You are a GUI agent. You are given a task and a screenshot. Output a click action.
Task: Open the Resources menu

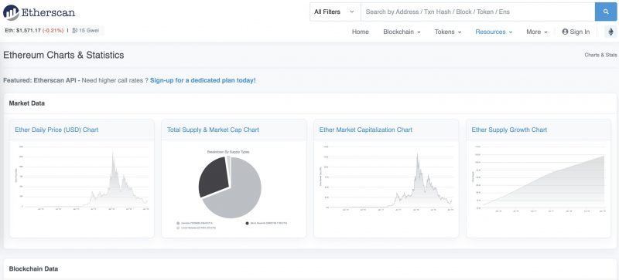pyautogui.click(x=494, y=32)
